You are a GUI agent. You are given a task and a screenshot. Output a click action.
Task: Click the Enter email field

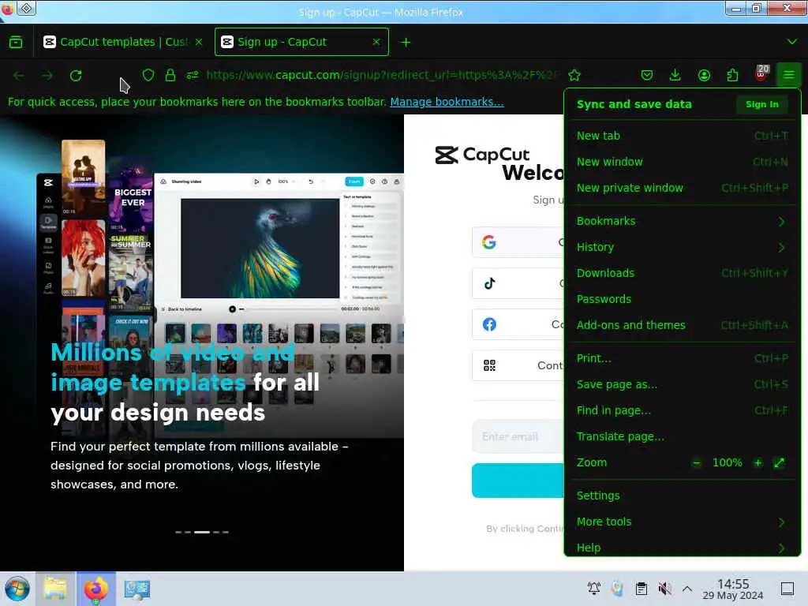click(518, 437)
